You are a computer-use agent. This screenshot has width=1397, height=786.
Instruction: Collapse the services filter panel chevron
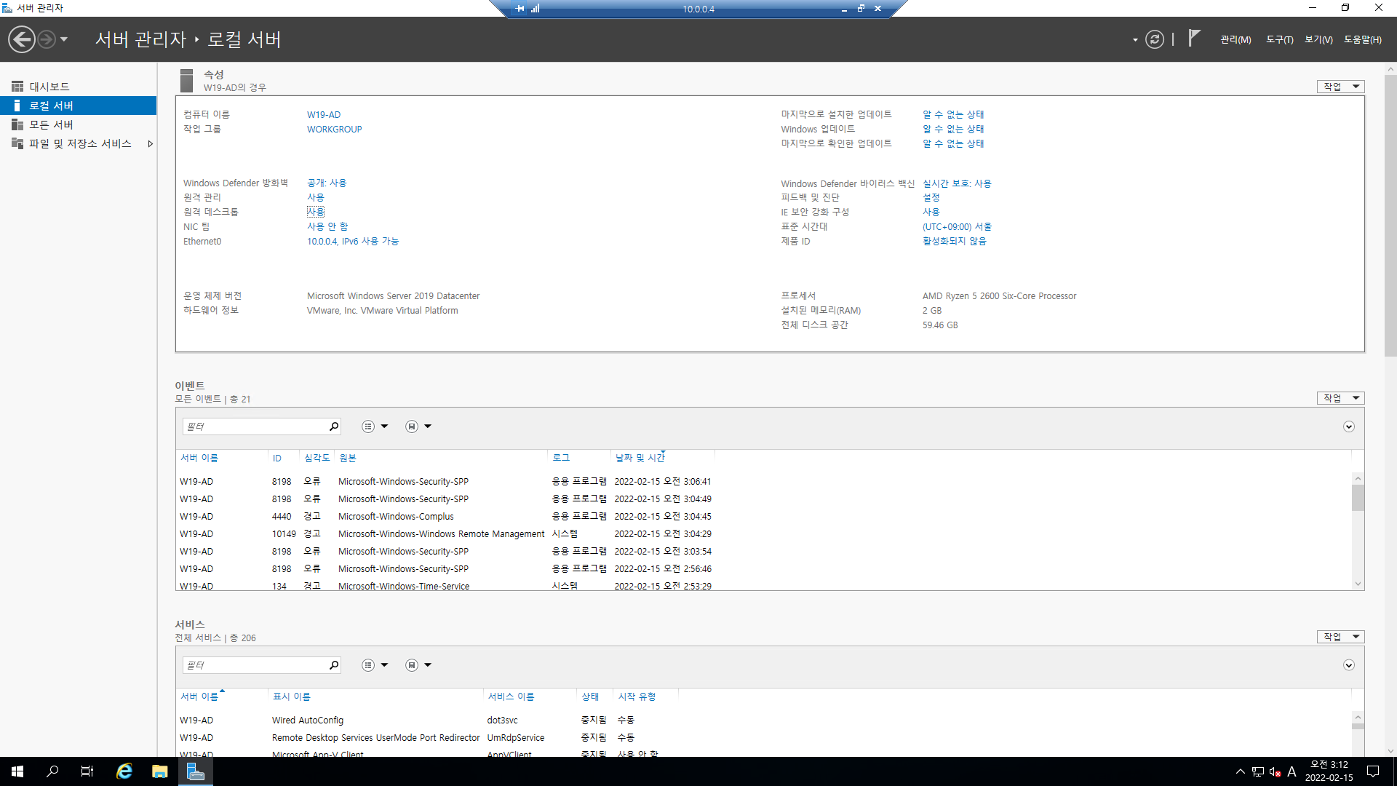click(x=1348, y=665)
